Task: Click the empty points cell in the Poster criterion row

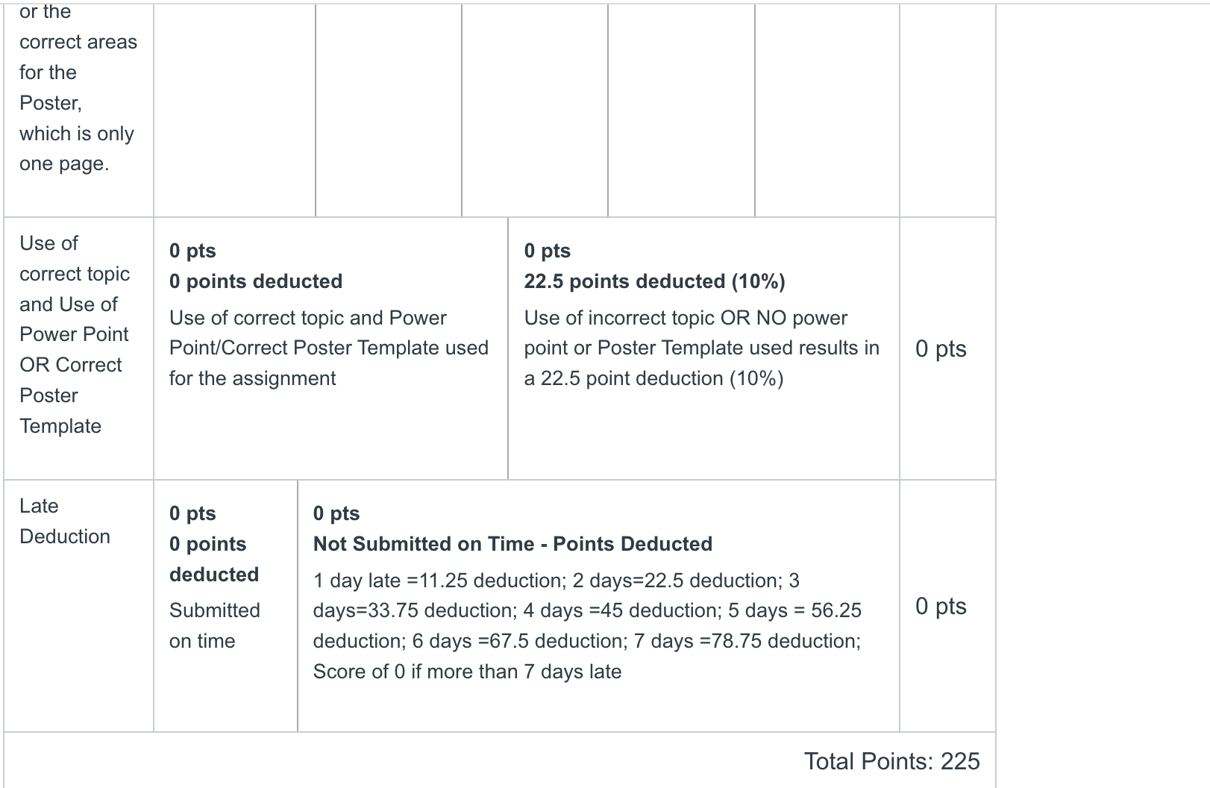Action: (947, 110)
